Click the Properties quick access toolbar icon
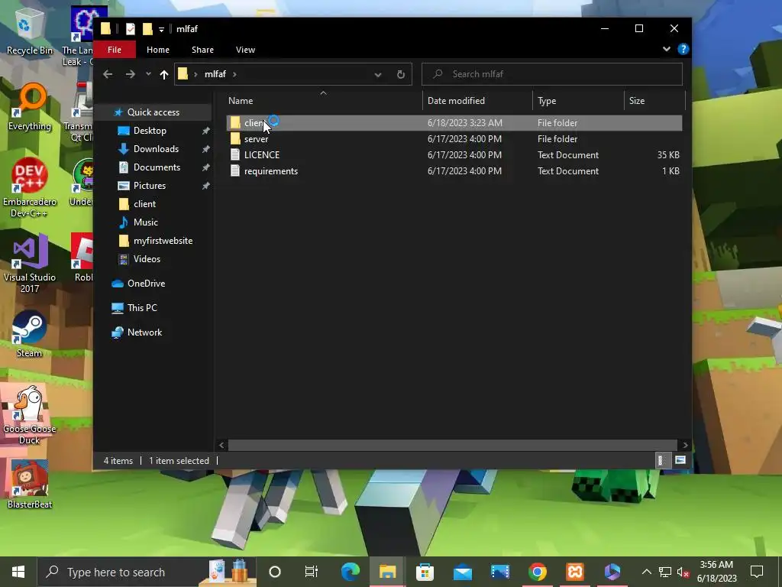Viewport: 782px width, 587px height. (x=130, y=29)
